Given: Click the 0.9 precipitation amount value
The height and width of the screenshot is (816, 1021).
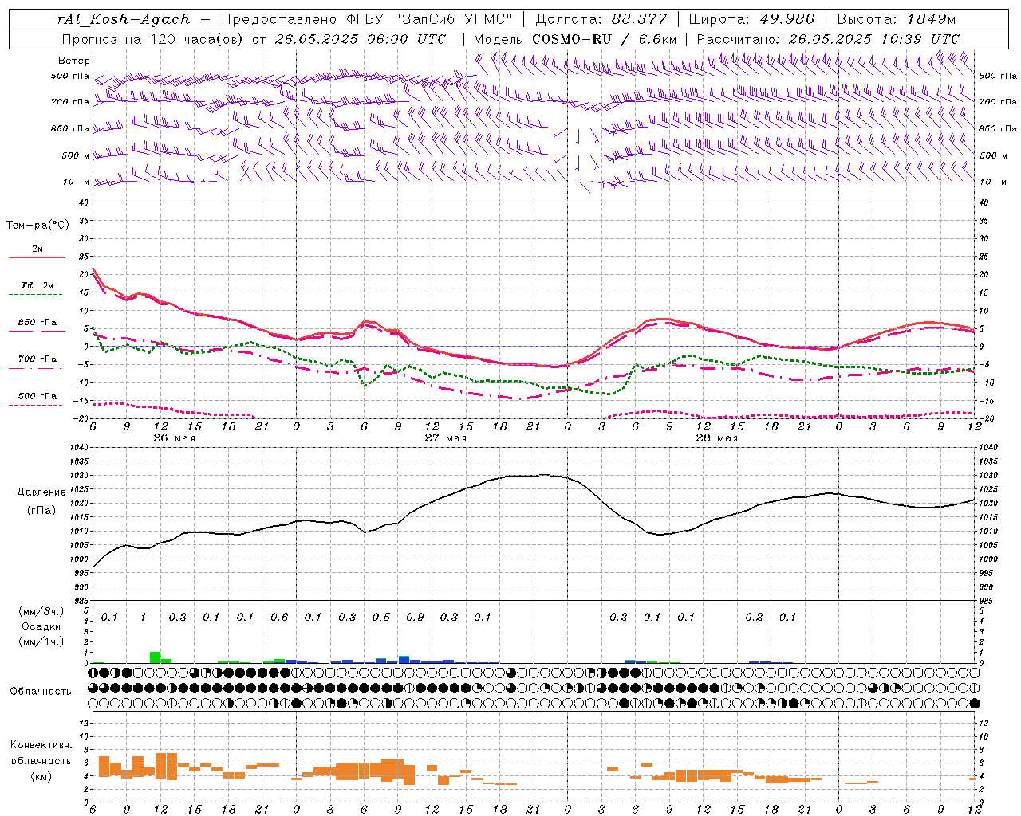Looking at the screenshot, I should tap(415, 617).
